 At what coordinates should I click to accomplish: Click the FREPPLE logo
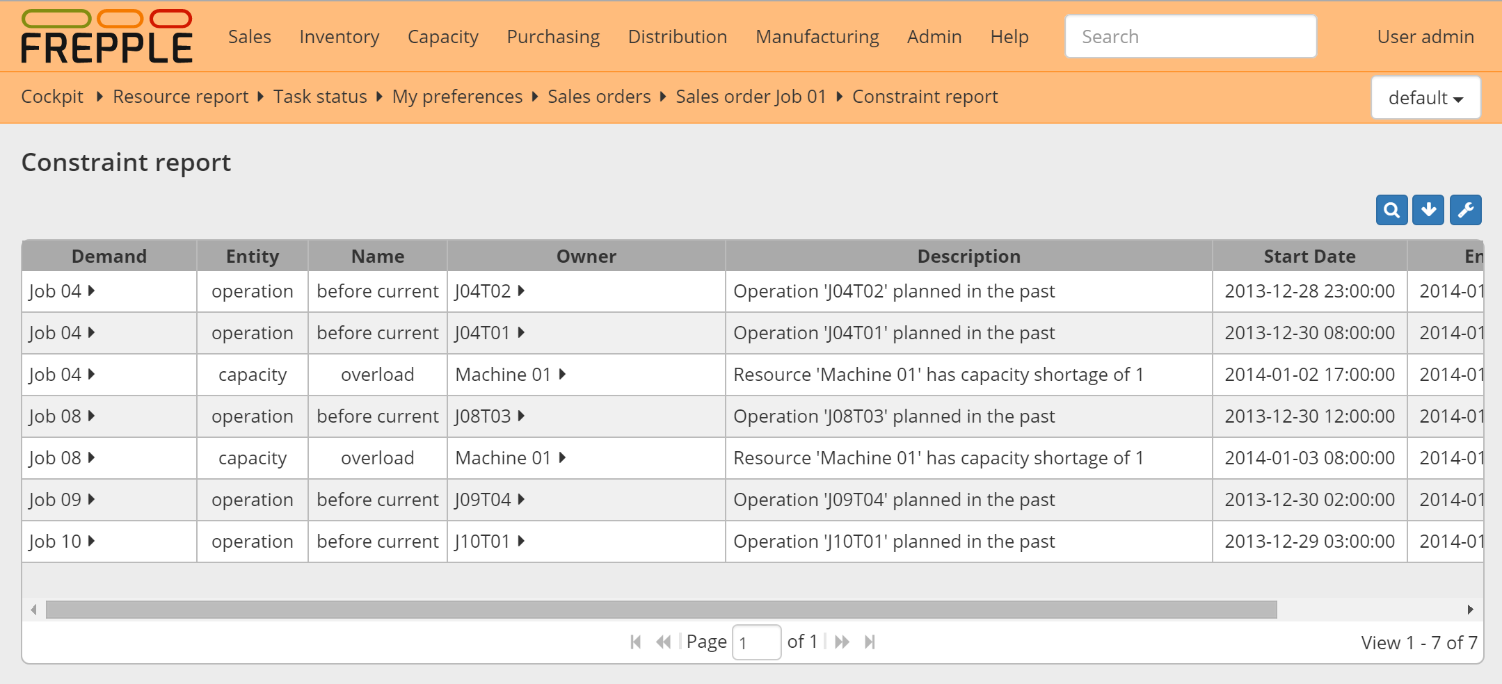point(106,35)
